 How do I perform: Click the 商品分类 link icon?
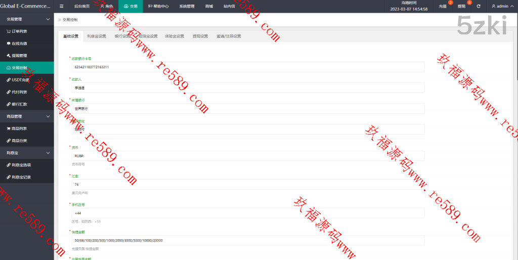(x=9, y=141)
